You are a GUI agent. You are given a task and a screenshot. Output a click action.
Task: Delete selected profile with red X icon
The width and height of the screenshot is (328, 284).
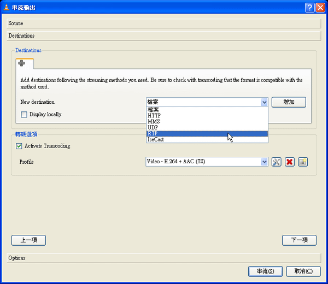pyautogui.click(x=290, y=162)
